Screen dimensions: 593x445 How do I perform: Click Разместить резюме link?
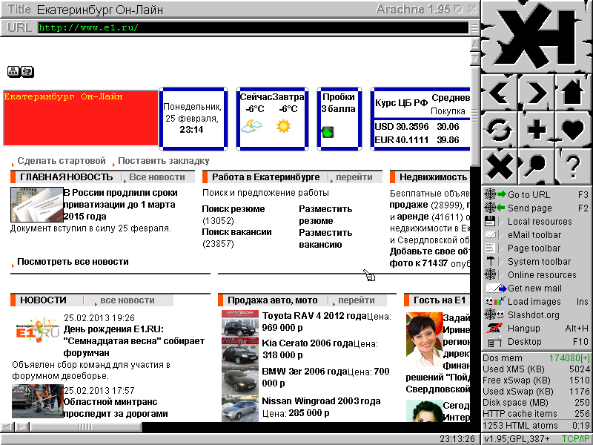click(325, 214)
